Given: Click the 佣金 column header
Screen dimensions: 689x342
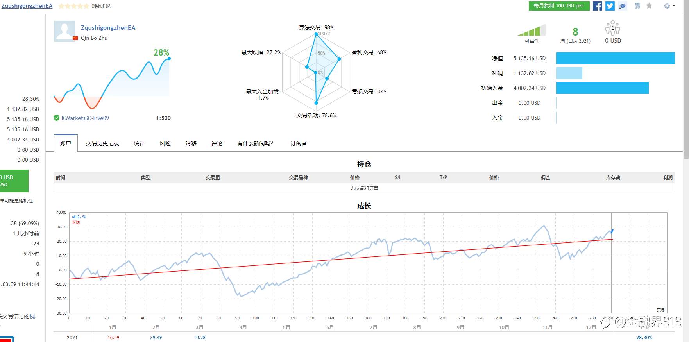Looking at the screenshot, I should pos(546,177).
